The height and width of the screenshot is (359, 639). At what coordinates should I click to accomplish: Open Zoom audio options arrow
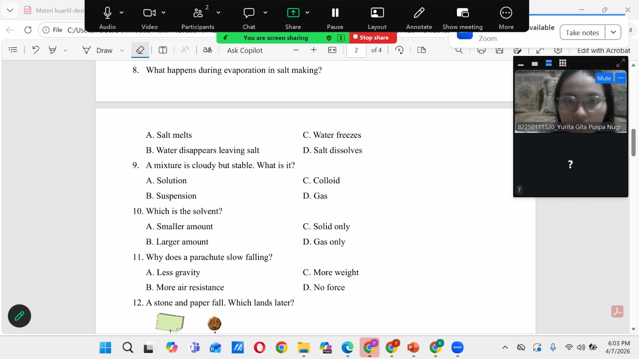[121, 13]
